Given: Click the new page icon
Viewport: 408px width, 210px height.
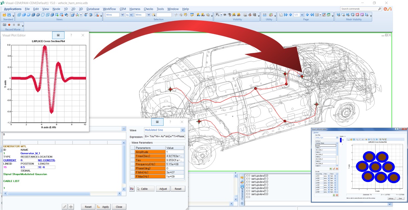Looking at the screenshot, I should click(281, 15).
